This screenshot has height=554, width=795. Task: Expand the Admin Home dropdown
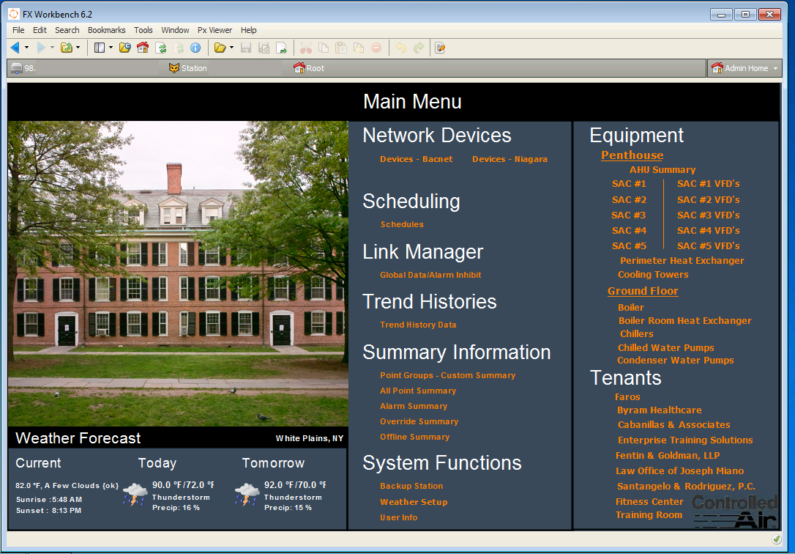click(775, 68)
